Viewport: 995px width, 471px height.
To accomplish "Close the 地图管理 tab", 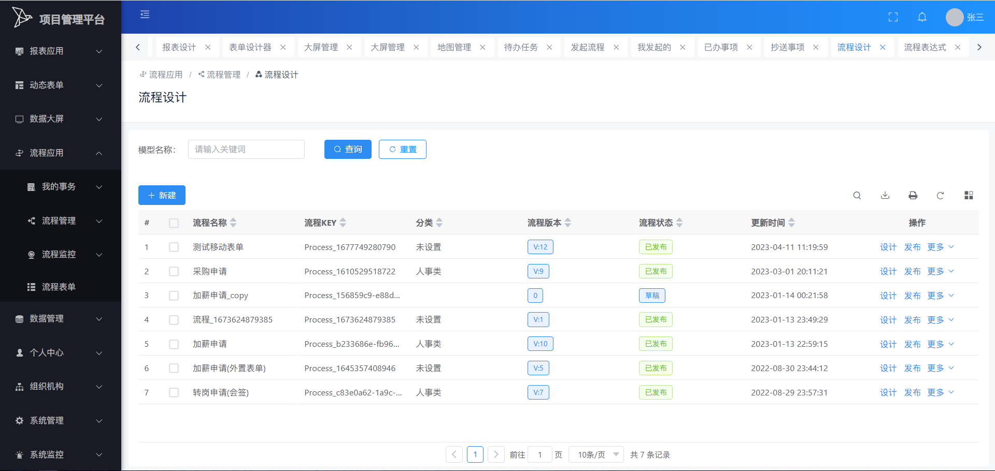I will pos(482,47).
